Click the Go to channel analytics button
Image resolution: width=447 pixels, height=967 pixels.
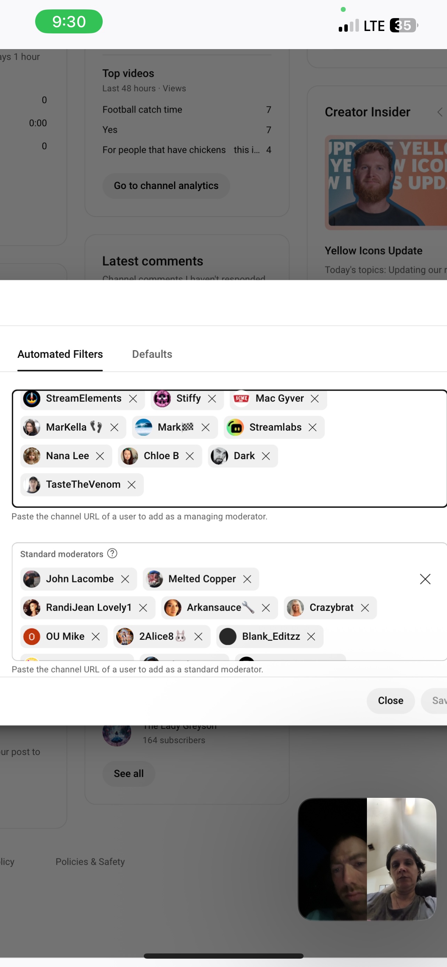pos(166,186)
